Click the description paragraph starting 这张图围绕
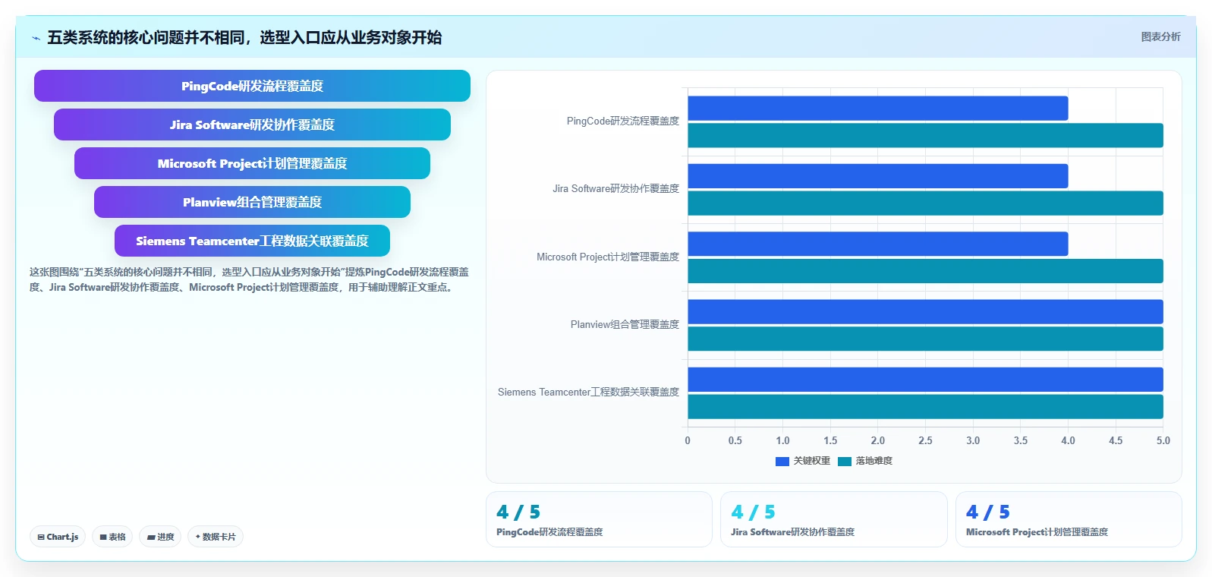 [249, 279]
